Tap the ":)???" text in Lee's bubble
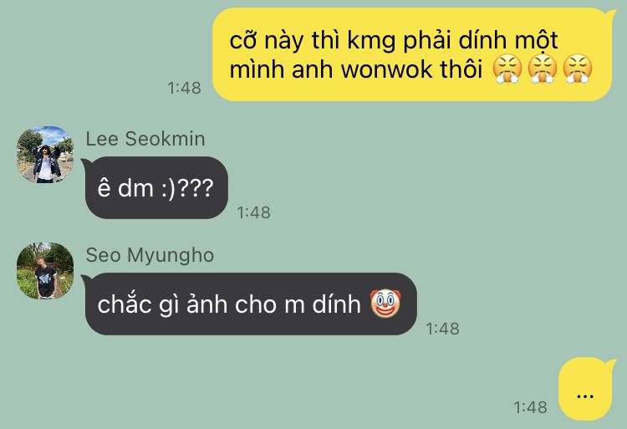 [x=187, y=188]
